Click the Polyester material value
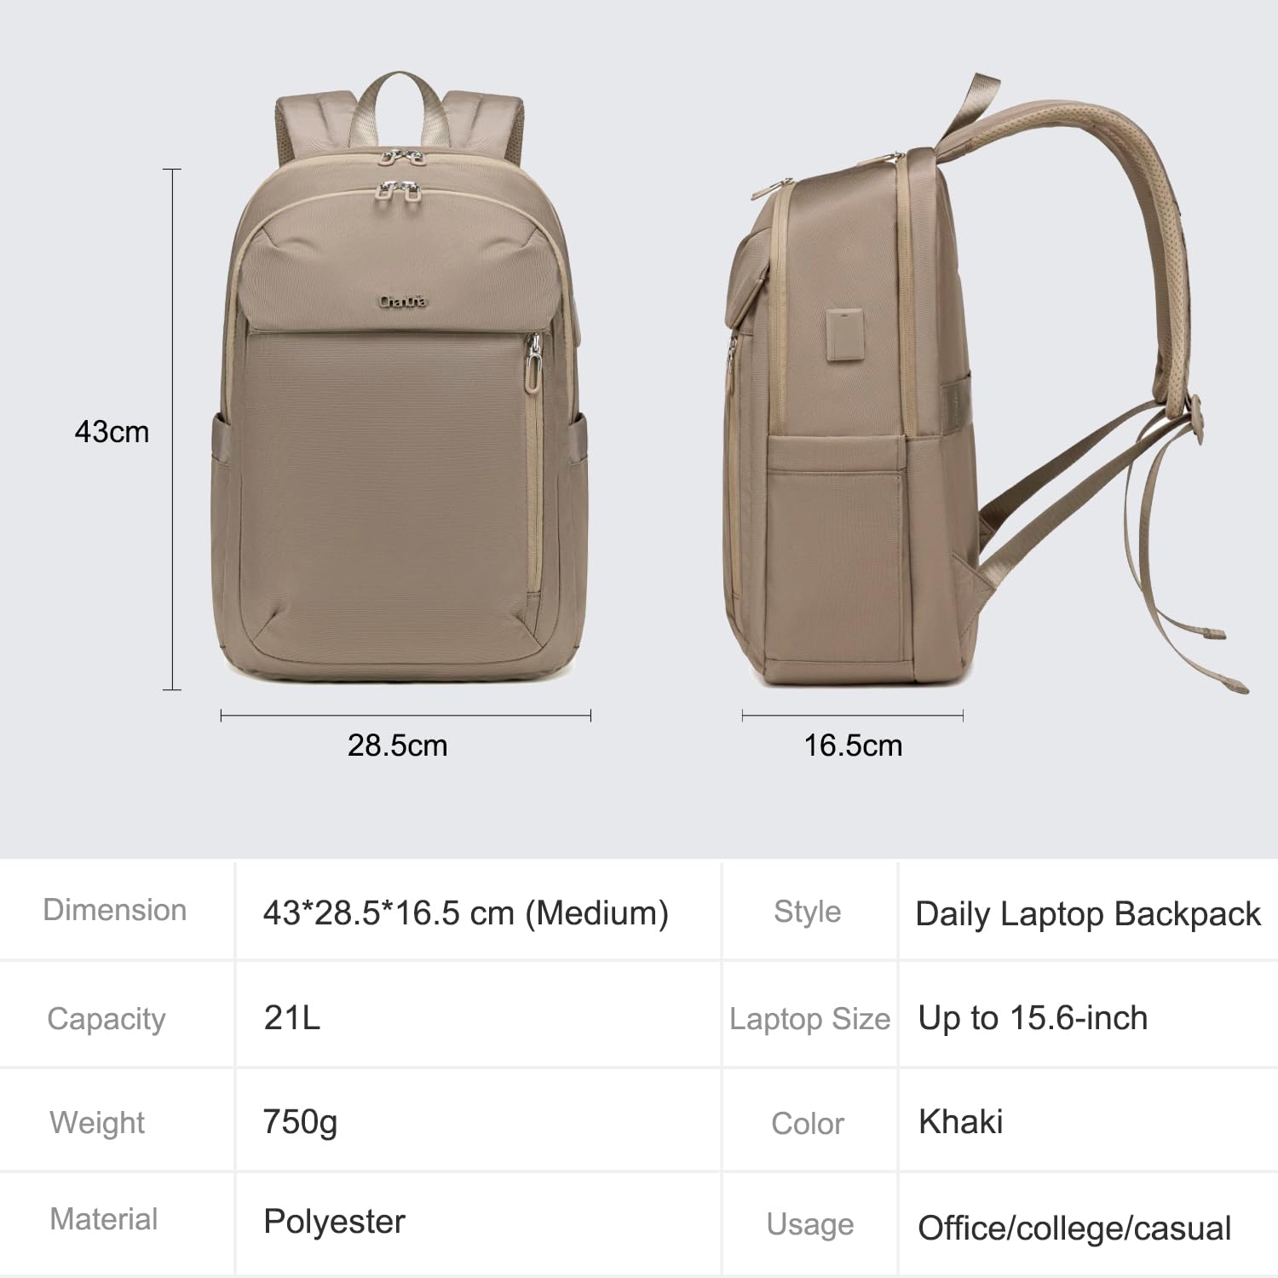Viewport: 1278px width, 1278px height. [334, 1222]
